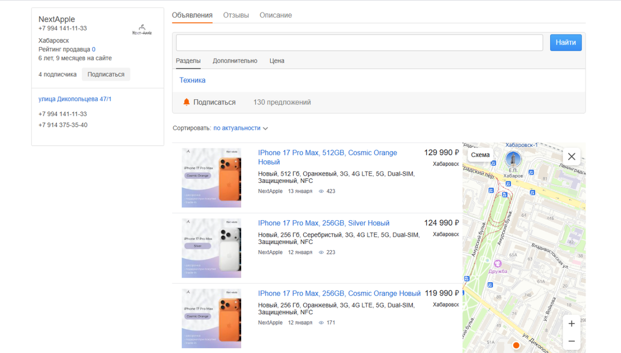Click the Е.П. Хабаров monument map marker
This screenshot has height=353, width=621.
pos(513,159)
